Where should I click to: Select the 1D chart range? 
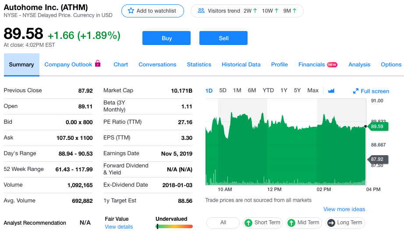click(x=209, y=90)
